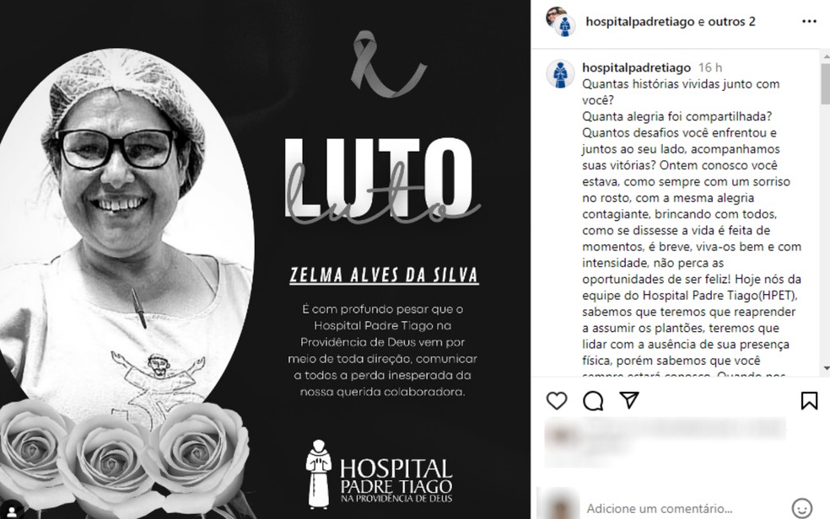This screenshot has width=830, height=519.
Task: Open comments with speech bubble icon
Action: click(x=593, y=401)
